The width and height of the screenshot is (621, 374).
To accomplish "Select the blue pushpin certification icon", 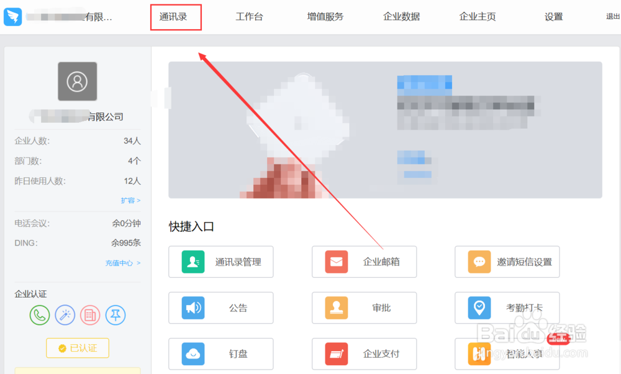I will pyautogui.click(x=115, y=315).
